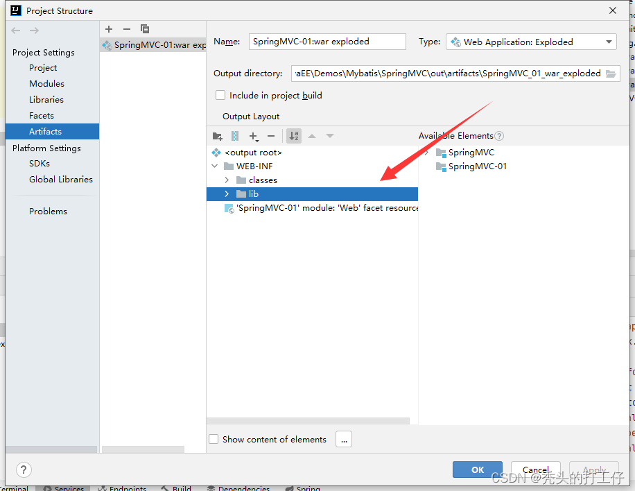
Task: Open Build tool window tab in IDE
Action: click(x=176, y=488)
